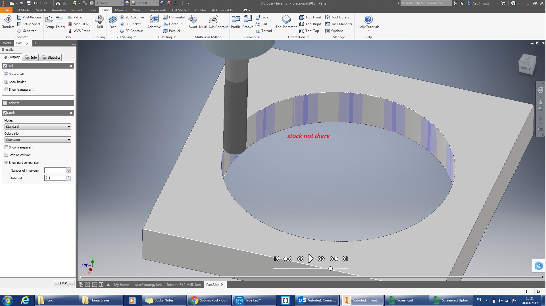This screenshot has width=546, height=306.
Task: Select the 2D Adaptive milling strategy
Action: (132, 17)
